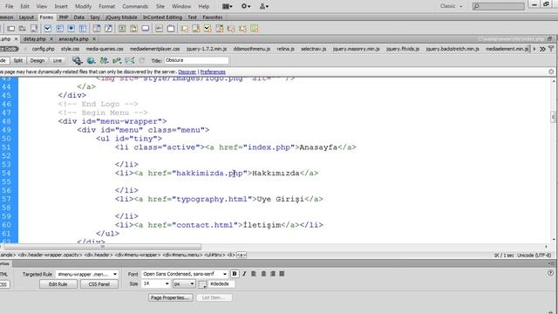Open style.css related file
Image resolution: width=558 pixels, height=314 pixels.
click(x=70, y=49)
